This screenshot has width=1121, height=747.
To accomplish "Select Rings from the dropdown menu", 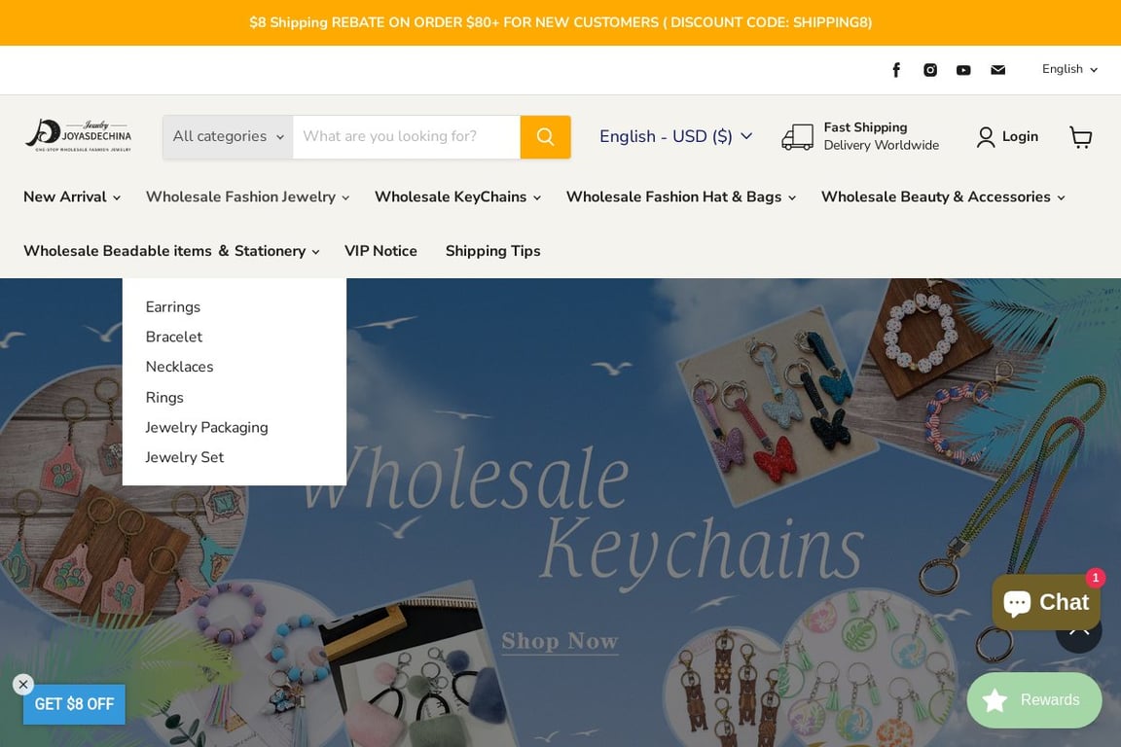I will coord(164,398).
